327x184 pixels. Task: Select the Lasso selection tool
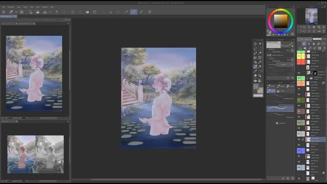click(255, 49)
